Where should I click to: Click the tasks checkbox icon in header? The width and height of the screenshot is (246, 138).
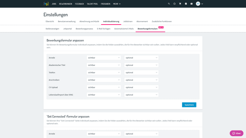[186, 4]
